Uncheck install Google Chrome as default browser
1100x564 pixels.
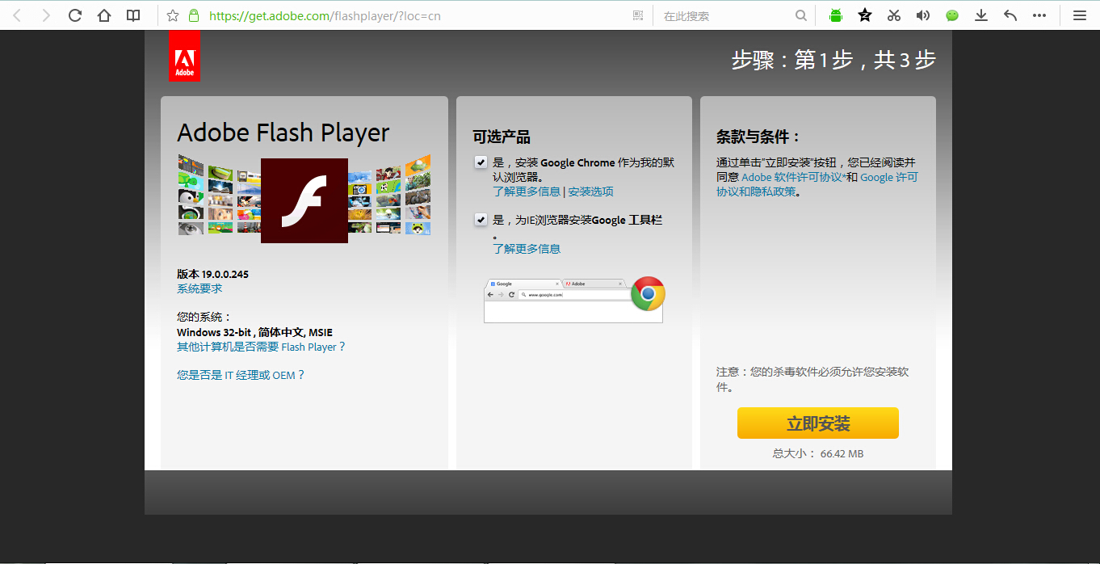(x=481, y=162)
